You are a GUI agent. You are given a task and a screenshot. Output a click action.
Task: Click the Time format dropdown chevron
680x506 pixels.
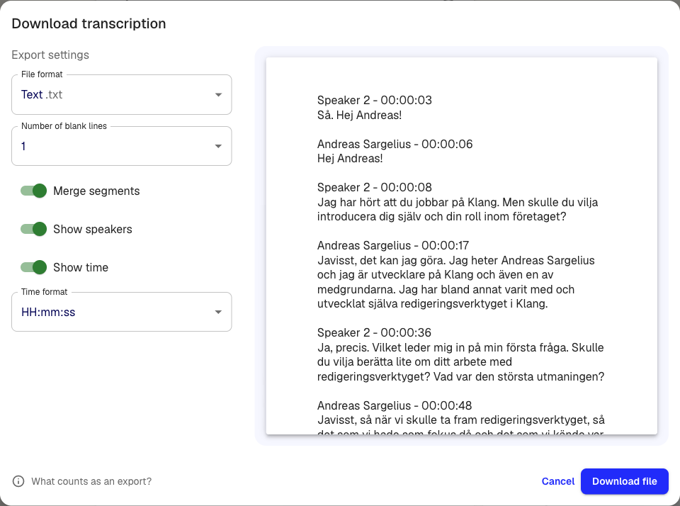click(x=218, y=312)
